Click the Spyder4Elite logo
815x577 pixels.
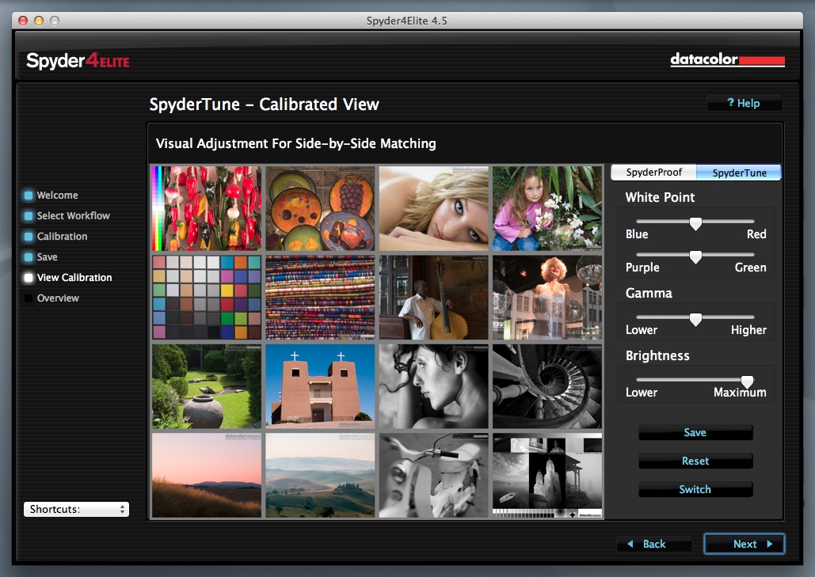click(78, 61)
